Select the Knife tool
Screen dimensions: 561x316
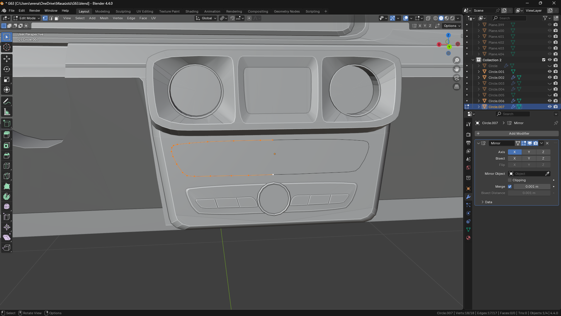click(x=7, y=176)
